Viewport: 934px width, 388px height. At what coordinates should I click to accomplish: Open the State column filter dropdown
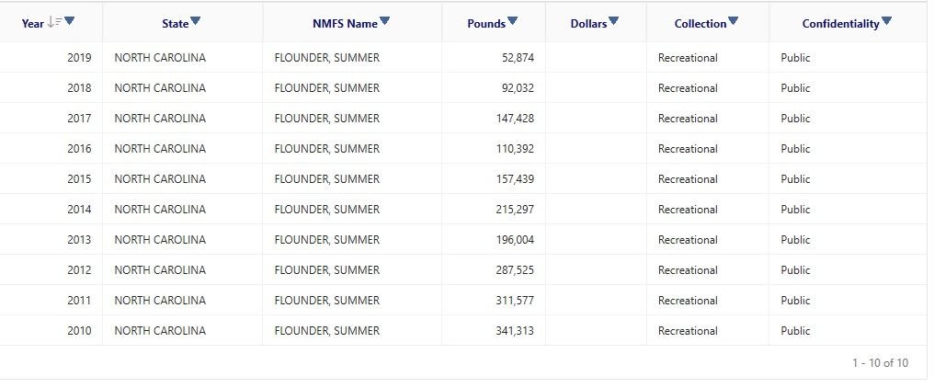click(x=196, y=21)
